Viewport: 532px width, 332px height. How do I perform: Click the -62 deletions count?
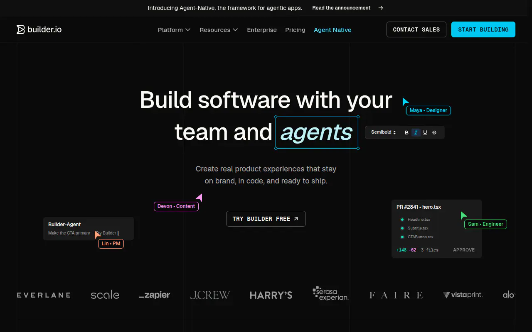[x=412, y=250]
